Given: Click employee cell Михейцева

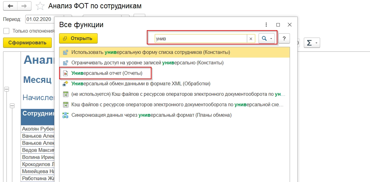Looking at the screenshot, I should (38, 171).
